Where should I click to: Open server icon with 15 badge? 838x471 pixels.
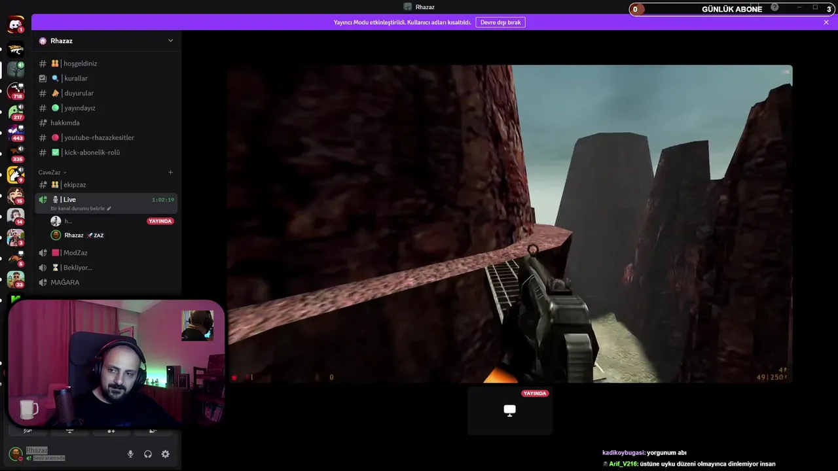(16, 195)
